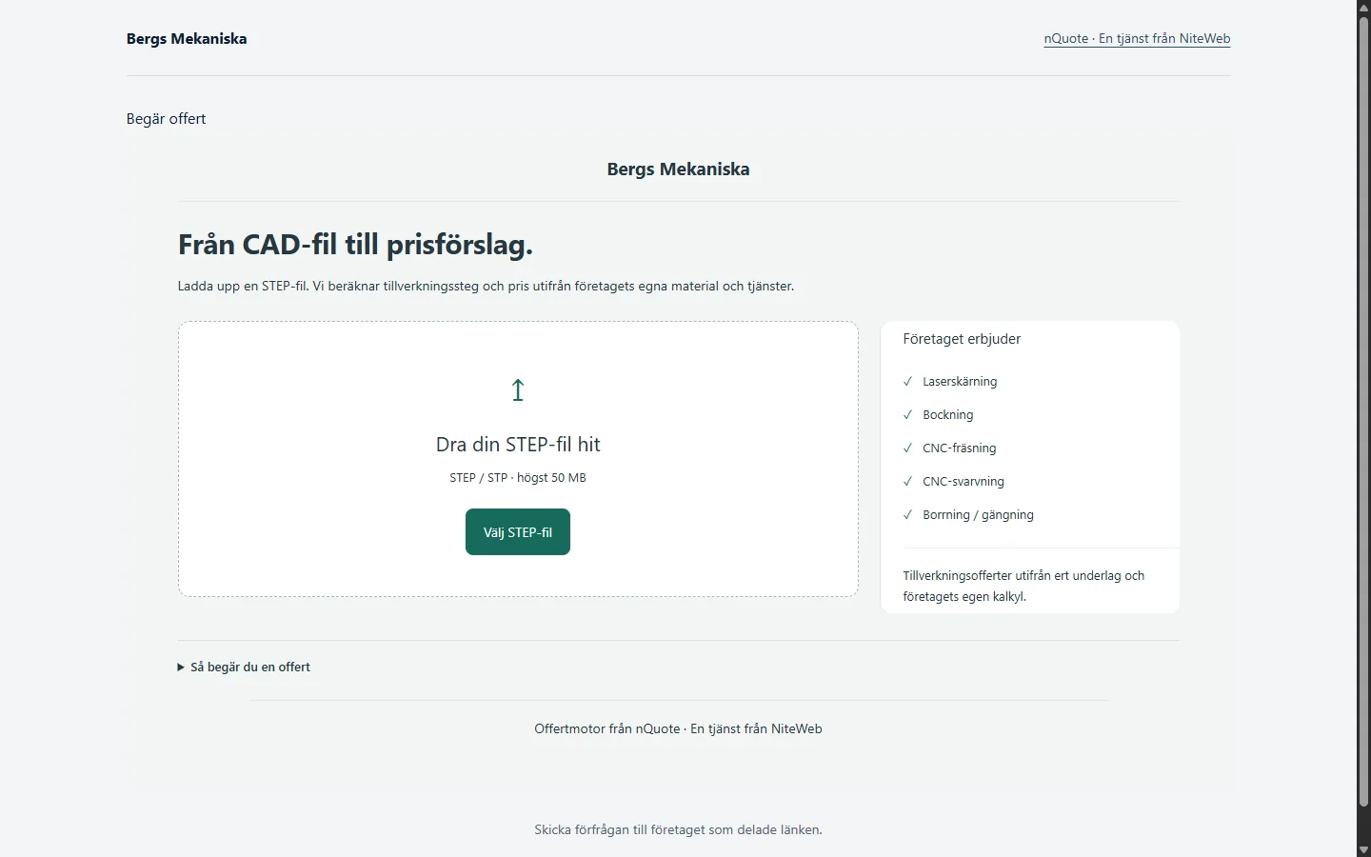
Task: Click the checkmark beside Bockning
Action: pos(907,415)
